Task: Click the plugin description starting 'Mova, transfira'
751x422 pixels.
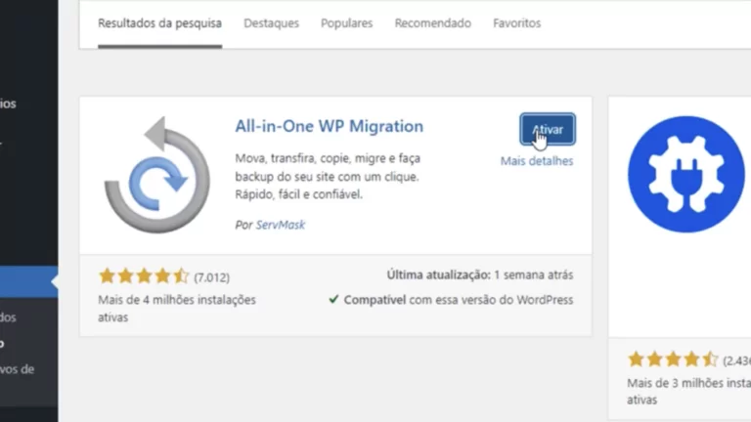Action: click(328, 177)
